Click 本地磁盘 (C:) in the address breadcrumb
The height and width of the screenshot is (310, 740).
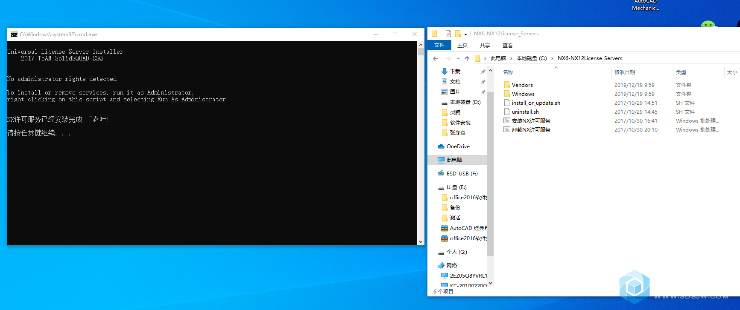point(532,58)
